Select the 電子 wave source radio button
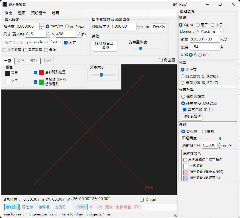240x218 pixels. click(198, 25)
